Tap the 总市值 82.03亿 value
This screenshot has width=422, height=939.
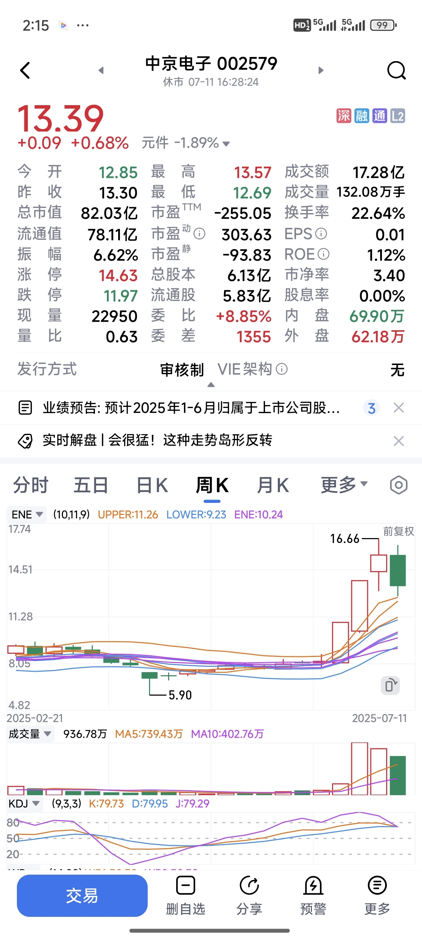click(x=109, y=213)
